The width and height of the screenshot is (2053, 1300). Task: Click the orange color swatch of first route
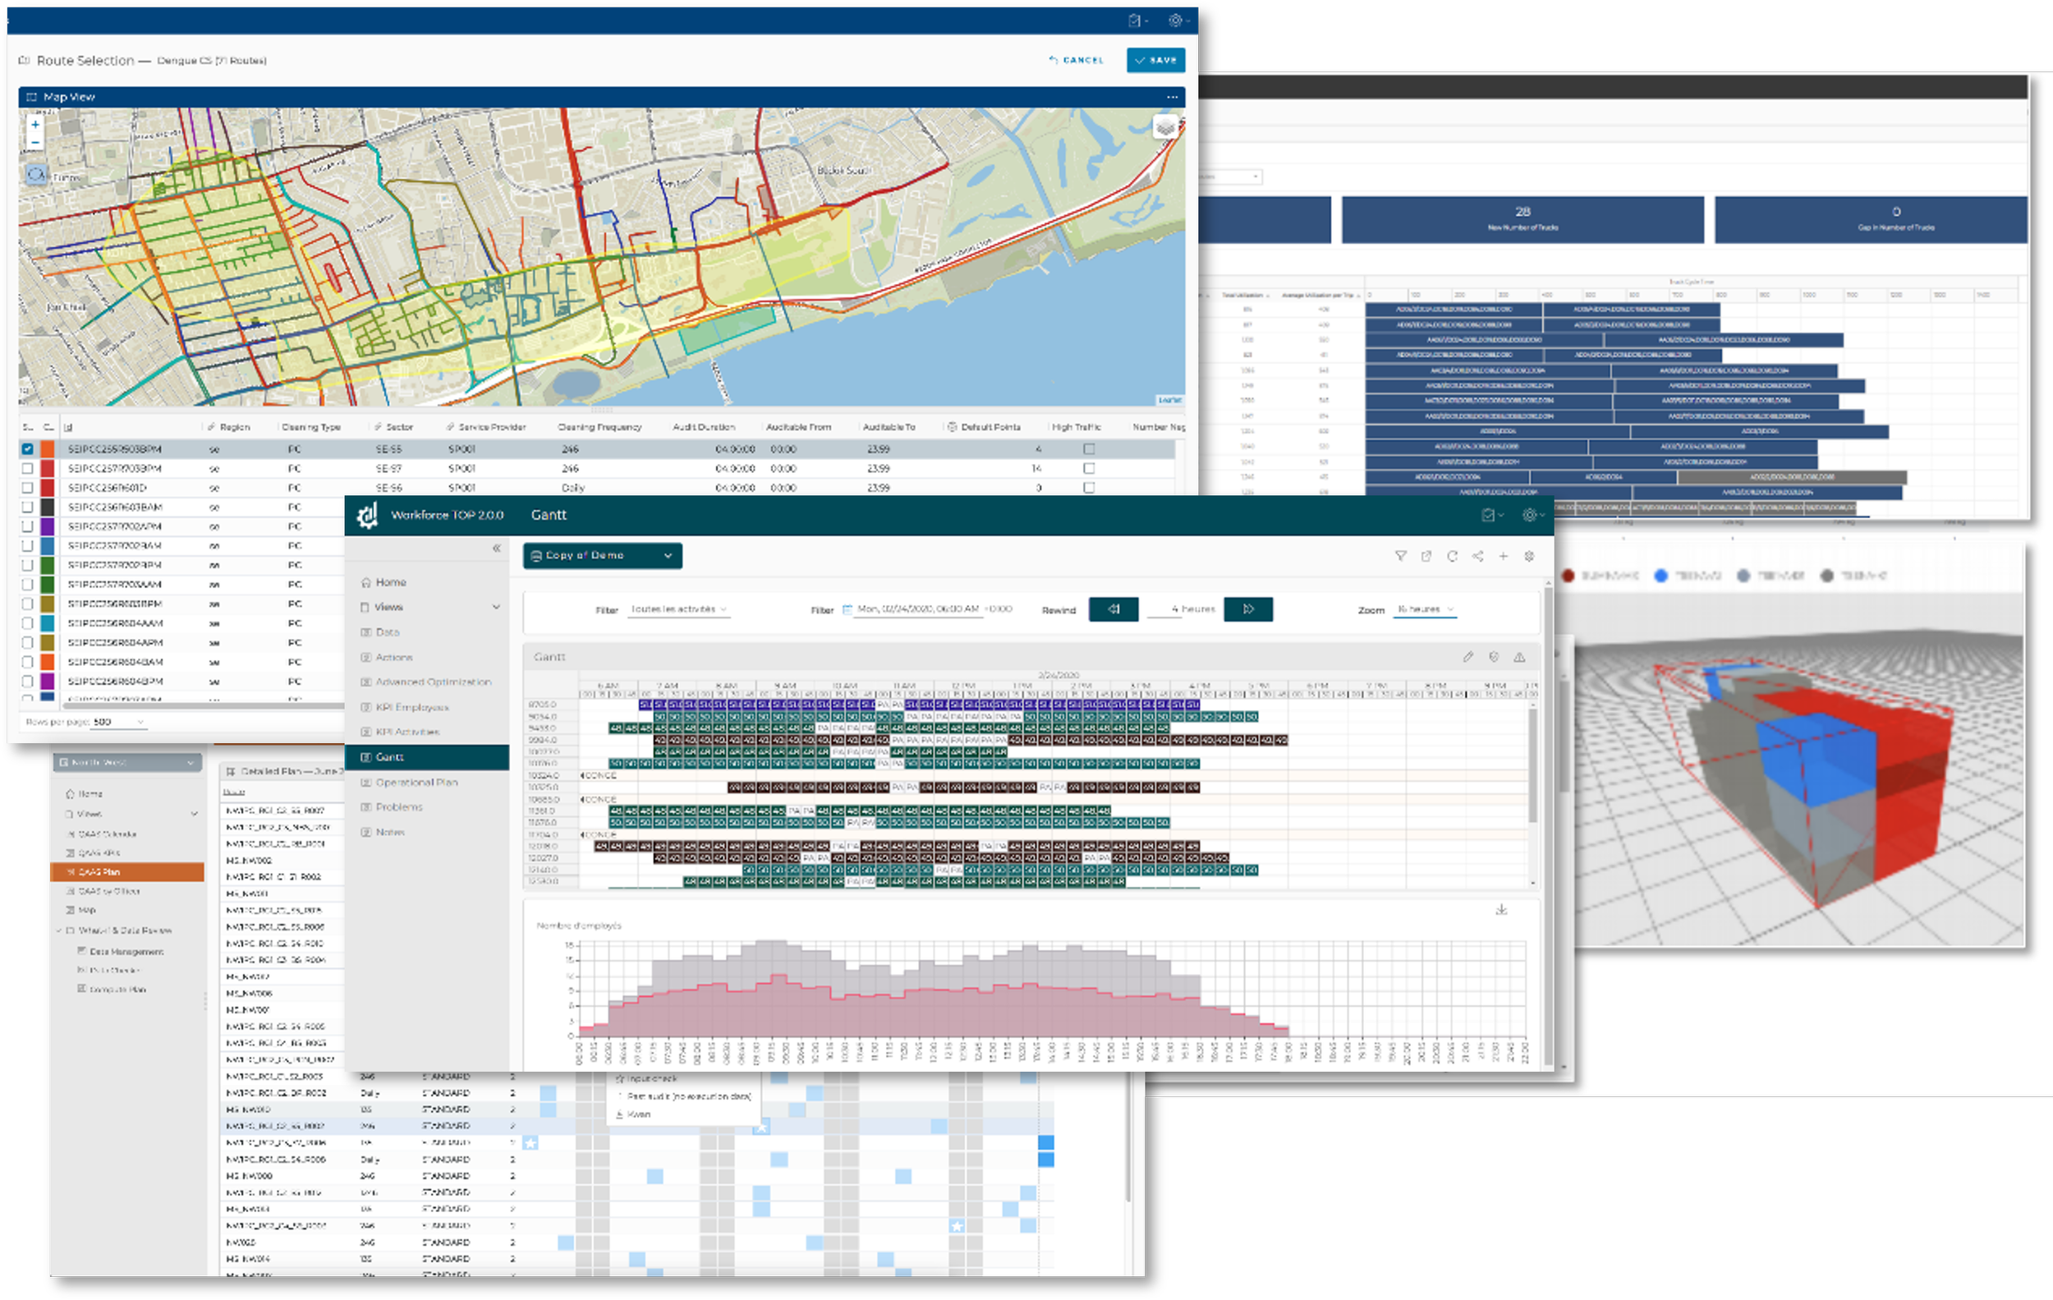[x=48, y=448]
